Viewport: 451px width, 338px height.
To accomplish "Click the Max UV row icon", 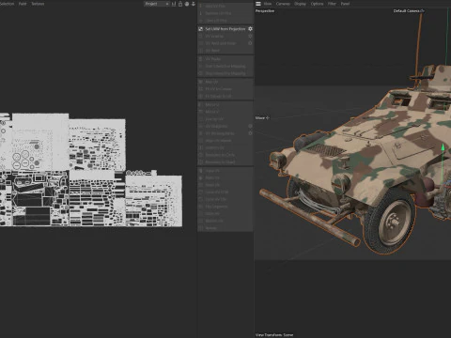I will (x=200, y=82).
